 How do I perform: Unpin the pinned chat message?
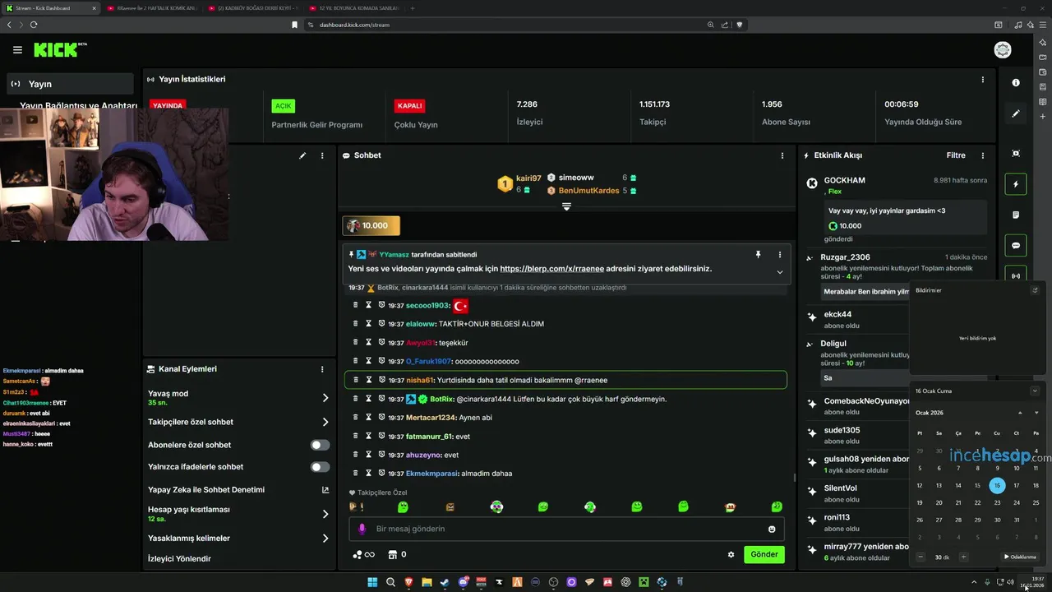coord(758,255)
